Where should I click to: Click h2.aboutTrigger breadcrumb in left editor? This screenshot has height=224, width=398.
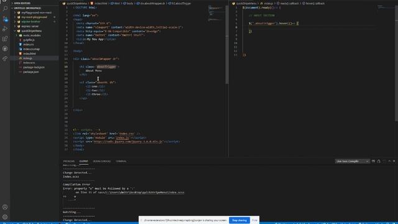(180, 3)
